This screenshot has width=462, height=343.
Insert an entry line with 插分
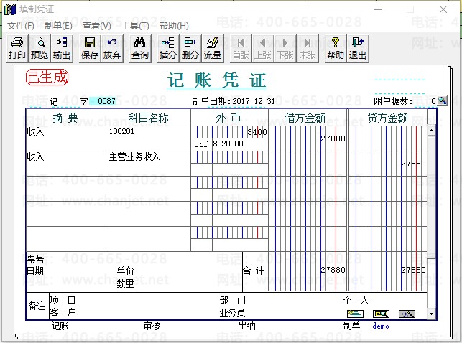[168, 48]
